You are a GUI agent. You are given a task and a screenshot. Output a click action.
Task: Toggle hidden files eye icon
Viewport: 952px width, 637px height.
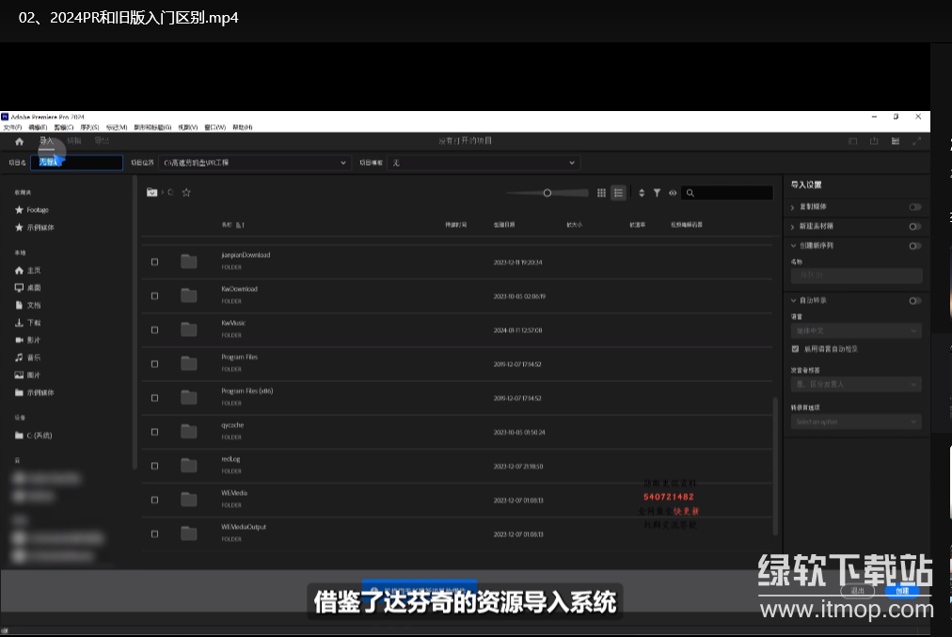point(673,193)
